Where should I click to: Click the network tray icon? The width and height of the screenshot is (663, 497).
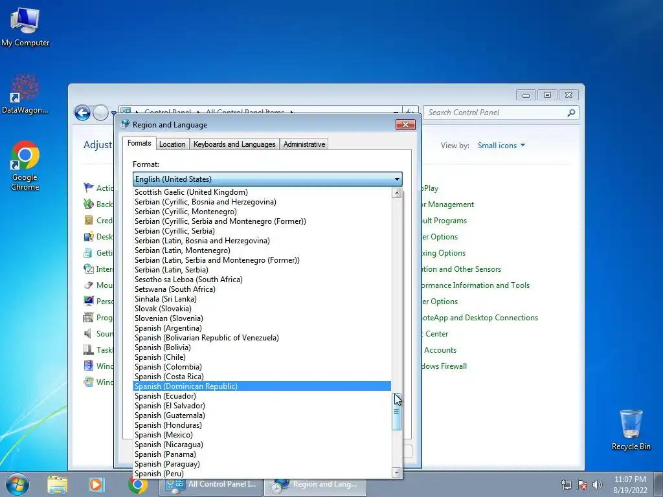[x=566, y=485]
